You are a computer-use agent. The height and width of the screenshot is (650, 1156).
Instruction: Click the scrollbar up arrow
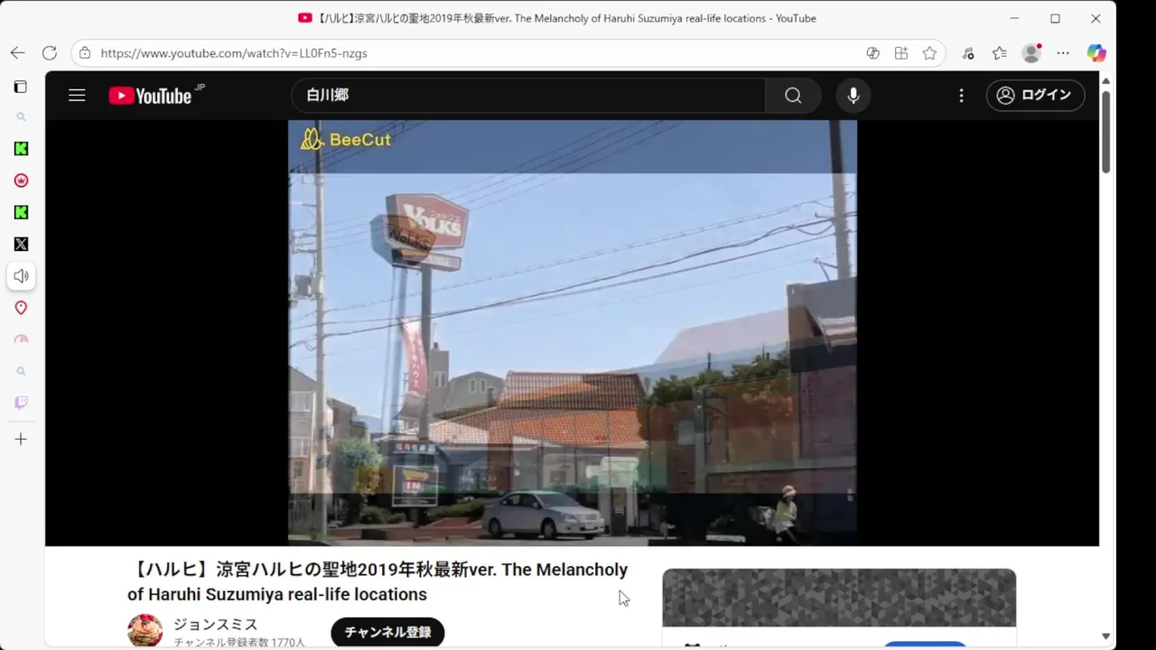(x=1105, y=81)
